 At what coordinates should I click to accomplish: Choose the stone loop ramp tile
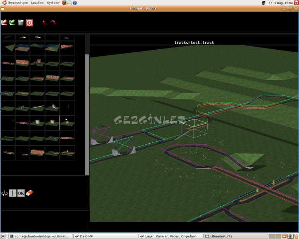pos(52,107)
